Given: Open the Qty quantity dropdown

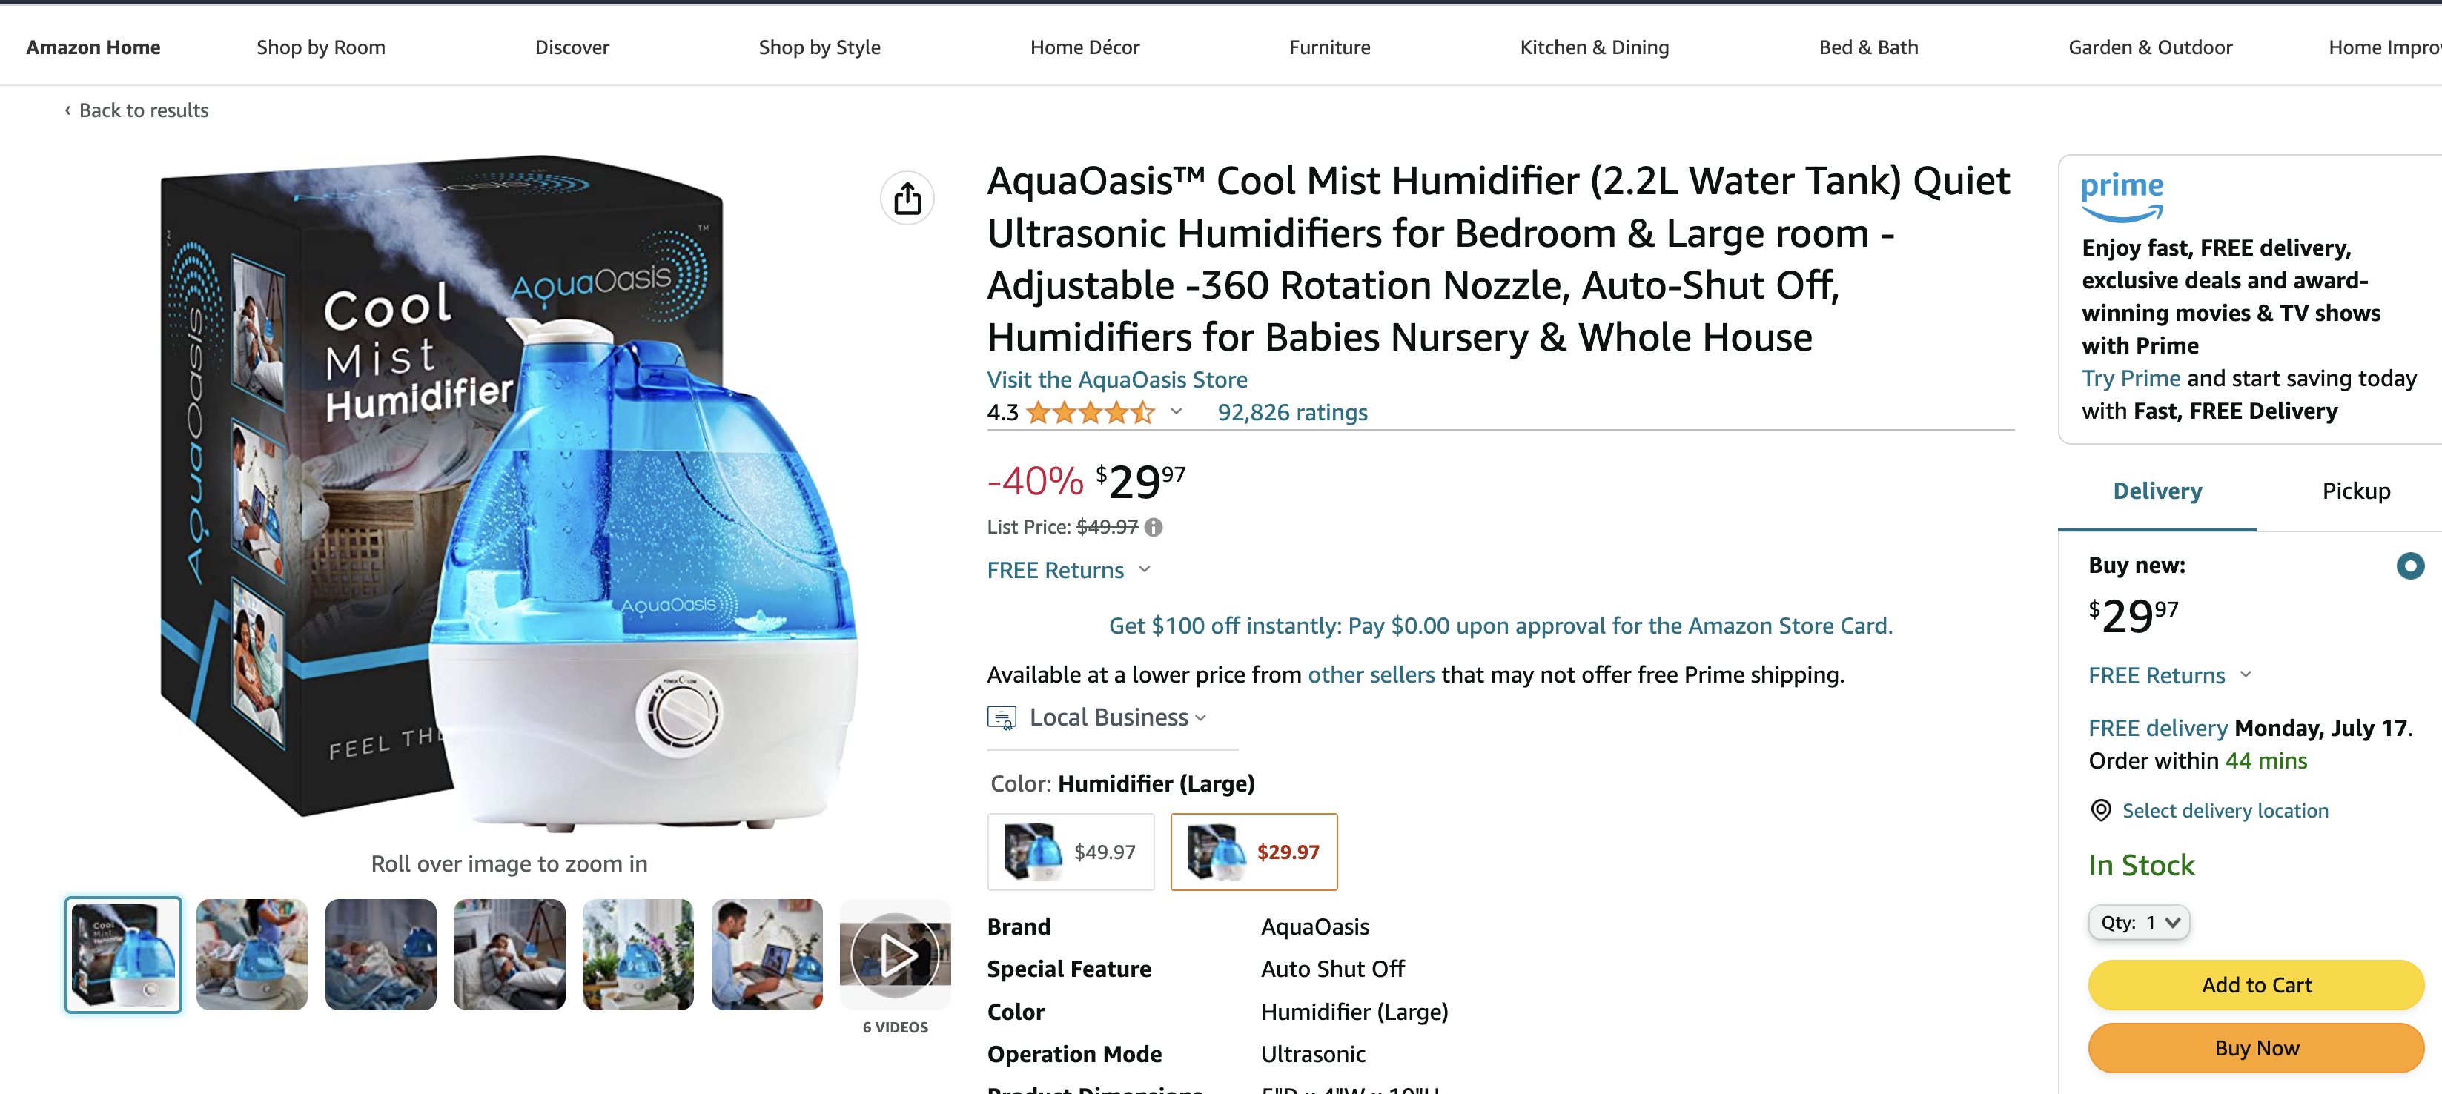Looking at the screenshot, I should tap(2139, 922).
